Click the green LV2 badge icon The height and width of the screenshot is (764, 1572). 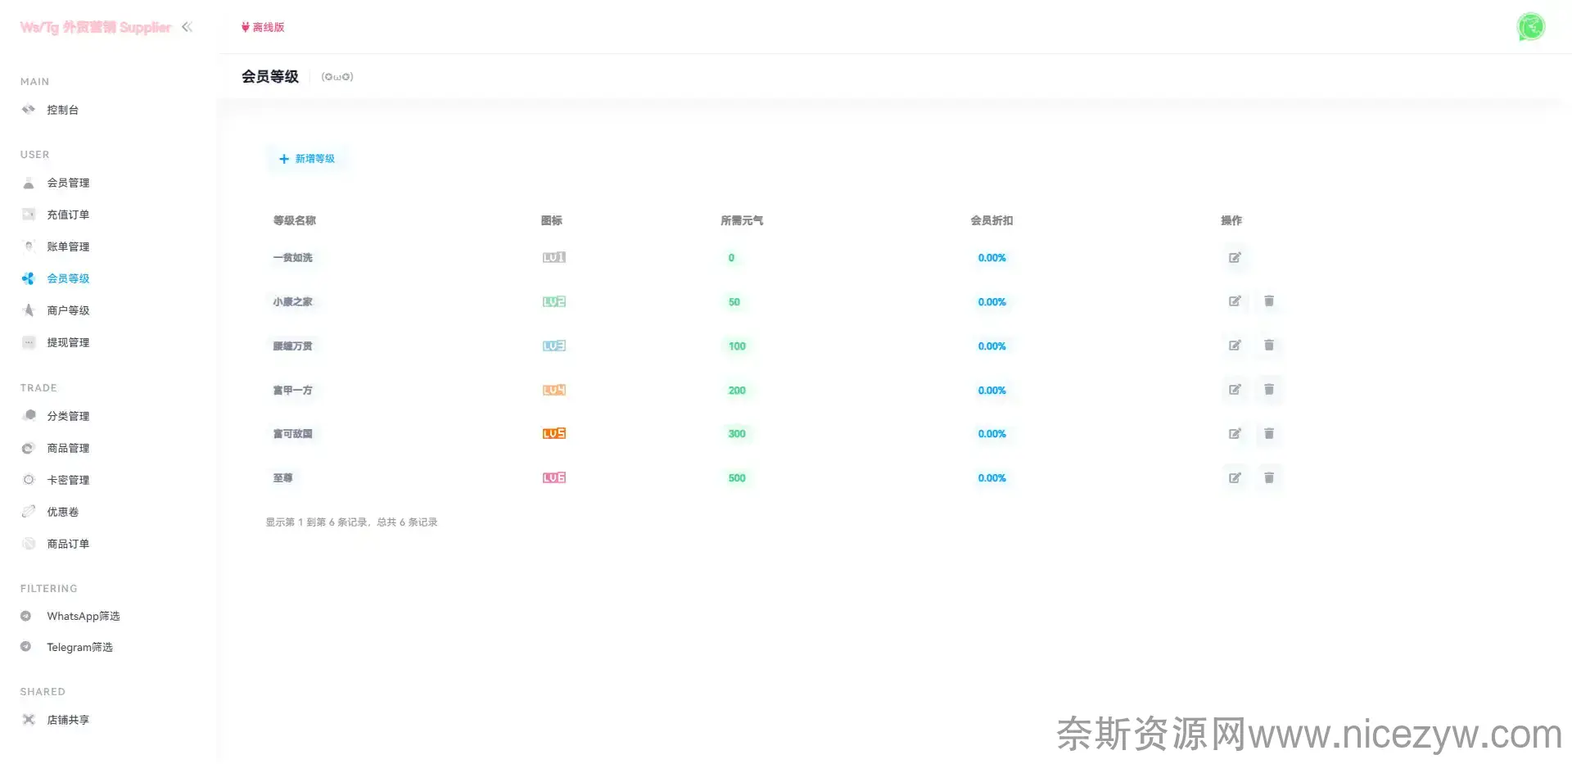coord(554,301)
